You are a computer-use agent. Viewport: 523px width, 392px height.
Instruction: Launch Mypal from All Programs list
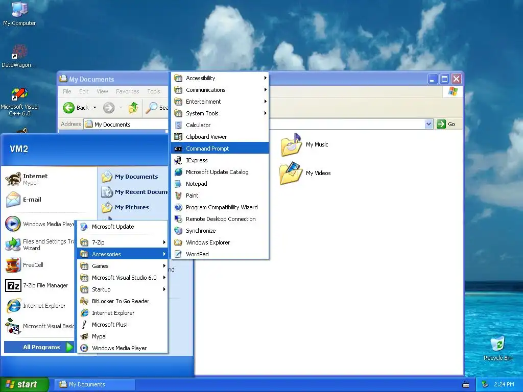click(x=123, y=336)
